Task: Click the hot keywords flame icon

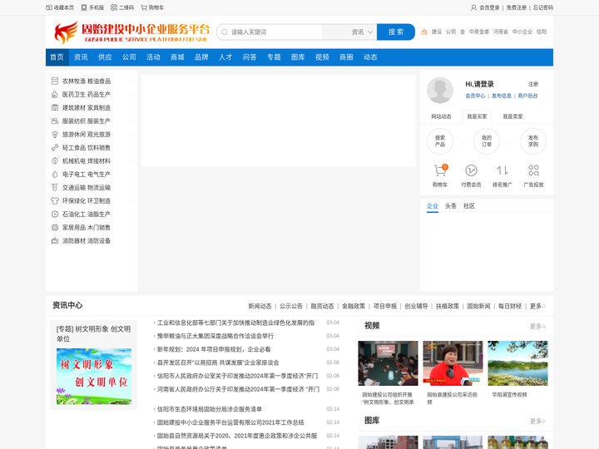Action: (x=424, y=32)
